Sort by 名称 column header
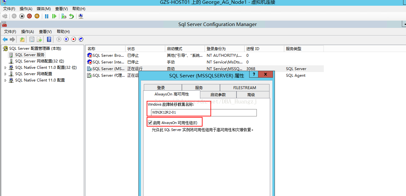406x196 pixels. 106,49
